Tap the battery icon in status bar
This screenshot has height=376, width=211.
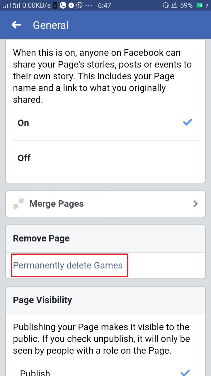[x=201, y=5]
